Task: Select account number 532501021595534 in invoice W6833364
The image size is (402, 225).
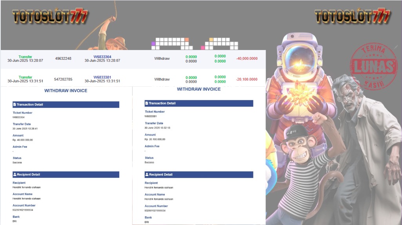Action: click(x=23, y=210)
